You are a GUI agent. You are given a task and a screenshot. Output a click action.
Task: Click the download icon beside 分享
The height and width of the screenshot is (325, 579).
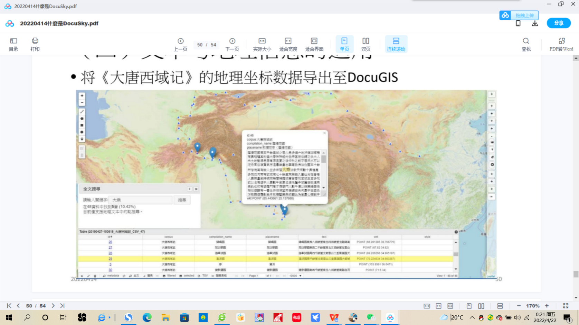[x=535, y=23]
